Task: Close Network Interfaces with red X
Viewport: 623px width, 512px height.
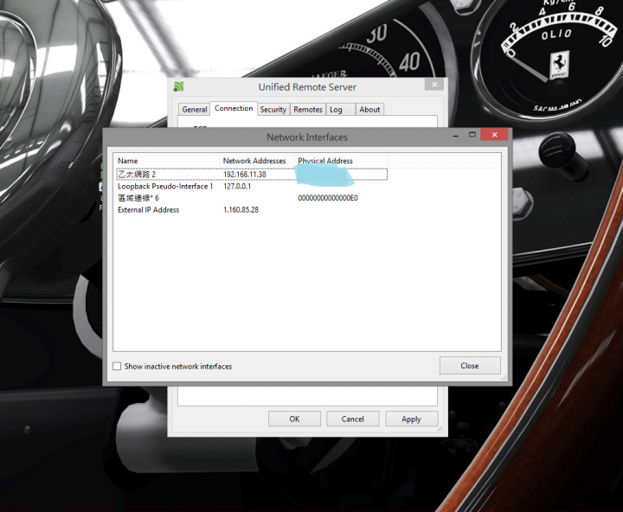Action: click(494, 135)
